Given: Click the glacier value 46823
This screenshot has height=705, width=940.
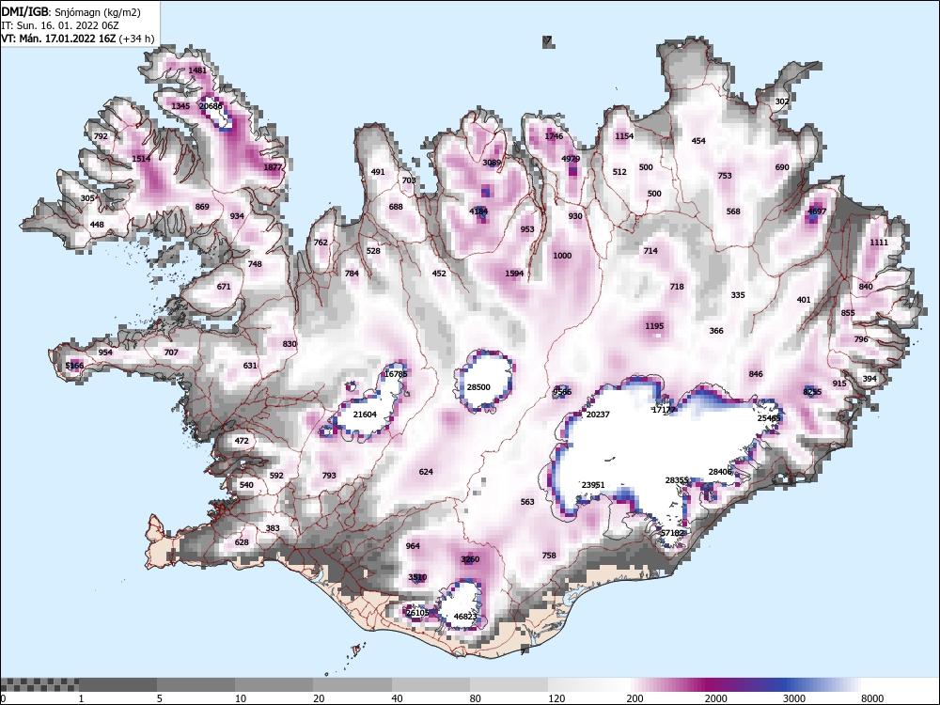Looking at the screenshot, I should click(465, 617).
